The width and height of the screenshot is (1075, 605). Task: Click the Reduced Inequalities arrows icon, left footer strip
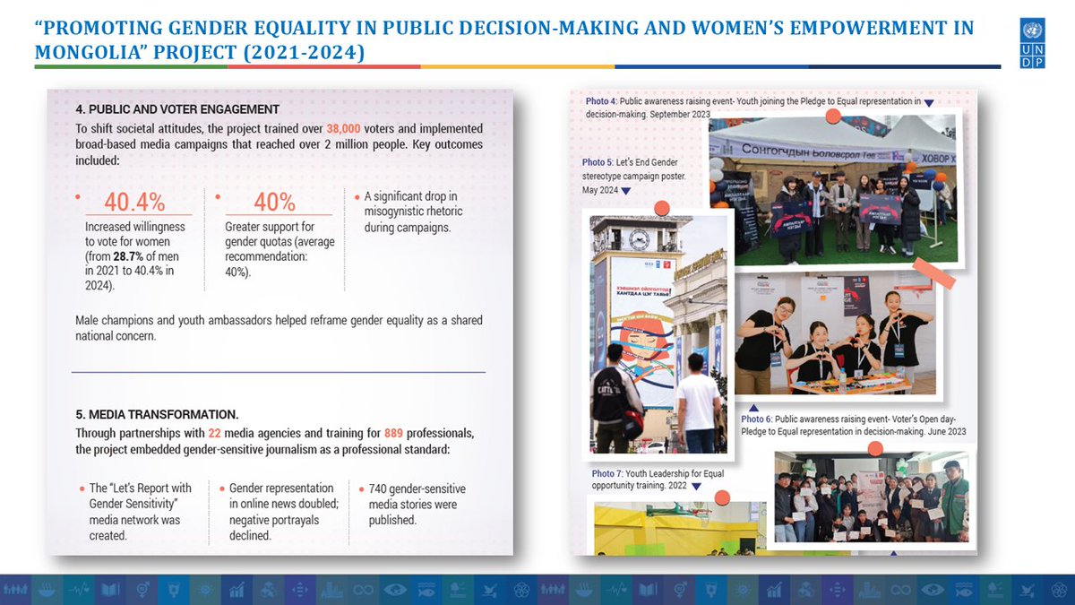(x=300, y=589)
